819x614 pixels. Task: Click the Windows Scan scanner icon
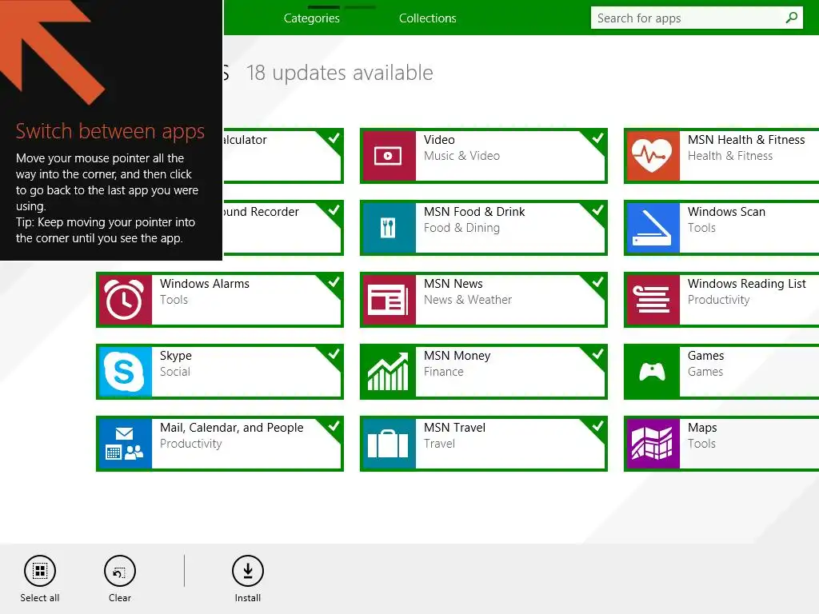[x=652, y=228]
